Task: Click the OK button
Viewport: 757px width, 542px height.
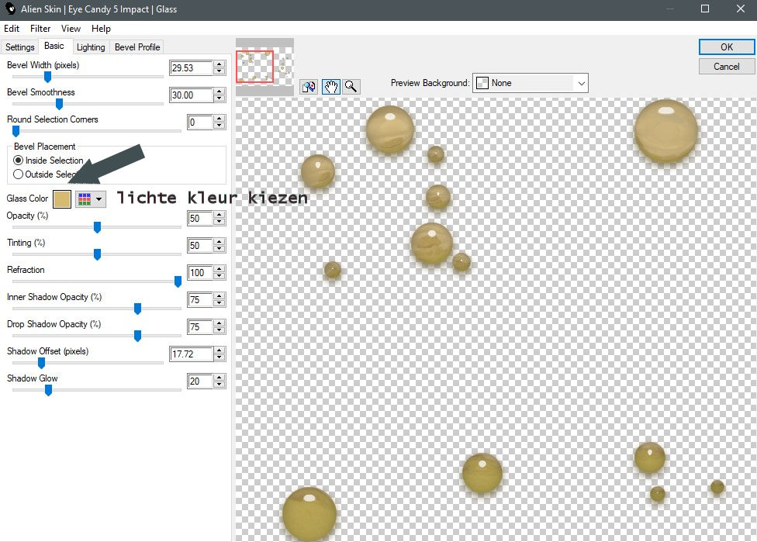Action: [726, 47]
